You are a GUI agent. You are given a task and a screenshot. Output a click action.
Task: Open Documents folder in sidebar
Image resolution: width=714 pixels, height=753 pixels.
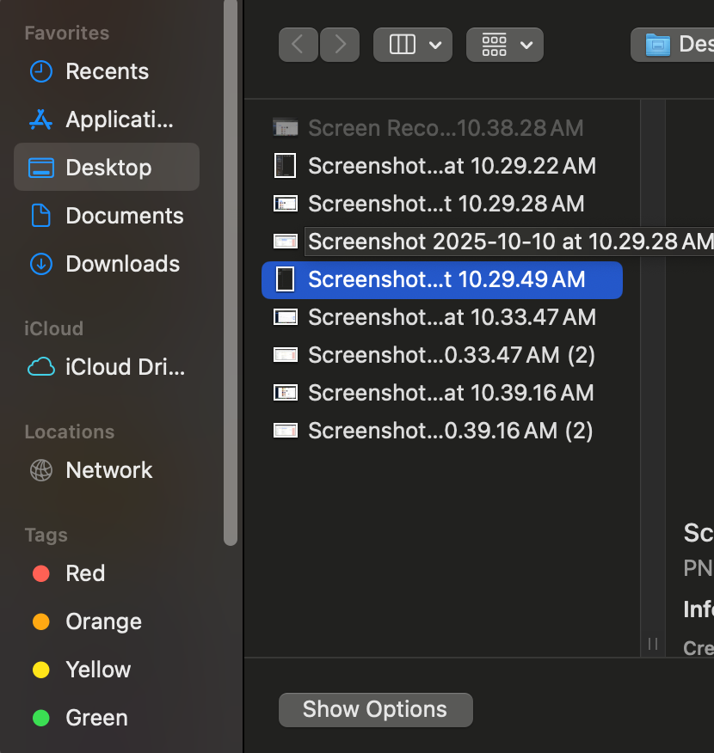[124, 216]
